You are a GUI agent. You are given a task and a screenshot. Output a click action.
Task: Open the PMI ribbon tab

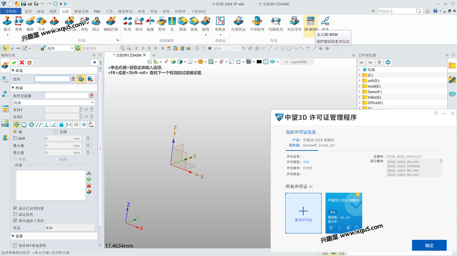tap(97, 11)
